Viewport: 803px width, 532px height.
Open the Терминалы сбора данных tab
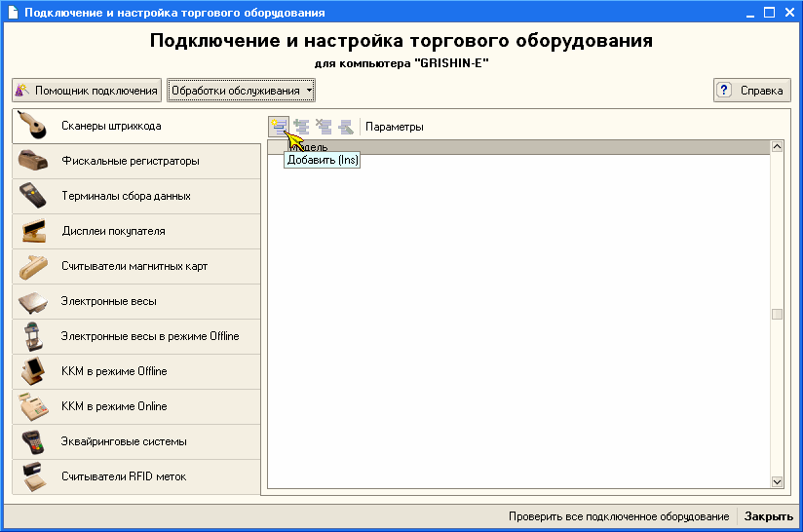tap(136, 196)
